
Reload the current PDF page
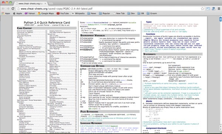pos(13,8)
